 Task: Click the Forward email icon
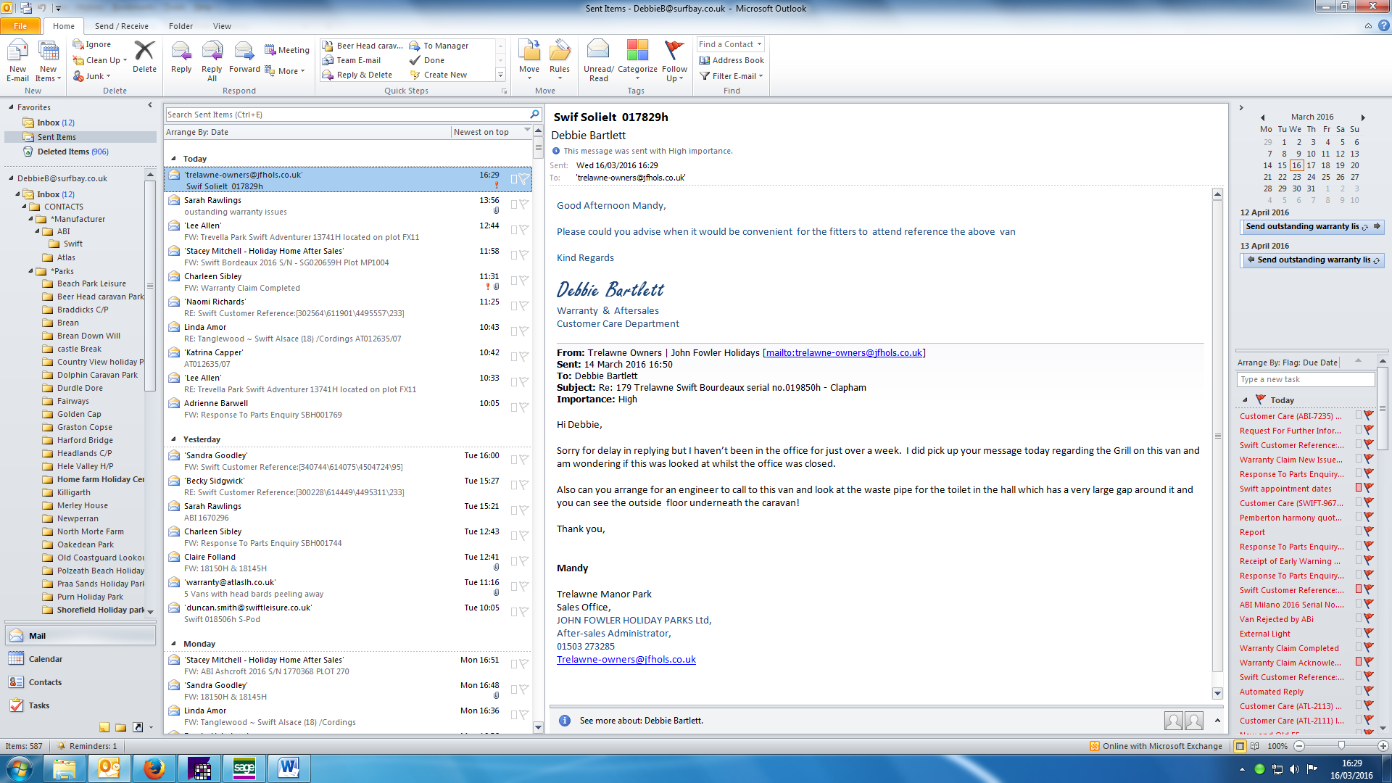pyautogui.click(x=244, y=51)
